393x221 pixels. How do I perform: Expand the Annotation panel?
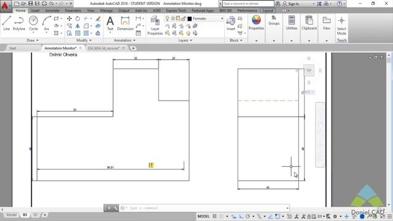[x=125, y=41]
